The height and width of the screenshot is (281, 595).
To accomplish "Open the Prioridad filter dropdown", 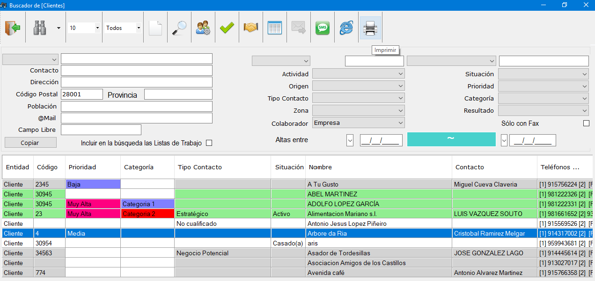I will [x=543, y=86].
